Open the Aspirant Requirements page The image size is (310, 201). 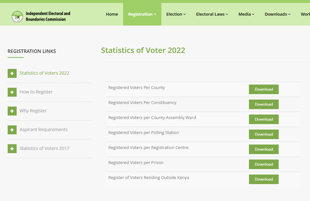coord(43,129)
